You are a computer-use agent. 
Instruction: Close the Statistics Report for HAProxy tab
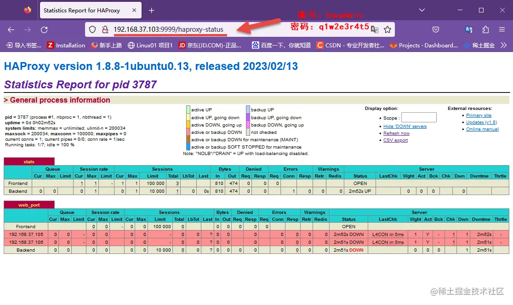pos(134,10)
